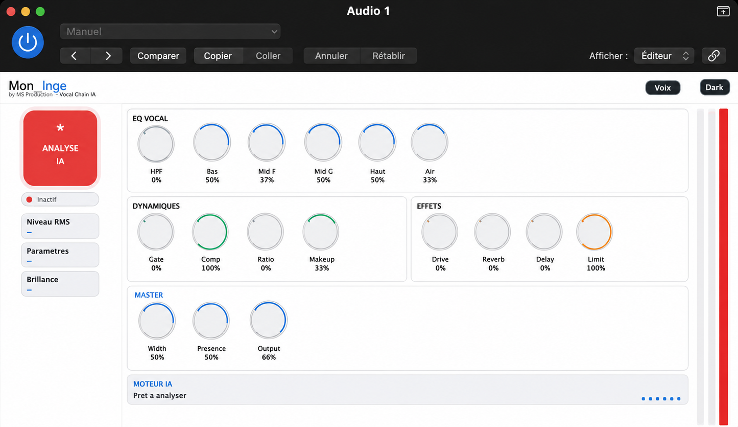The image size is (738, 427).
Task: Open the Niveau RMS panel
Action: pyautogui.click(x=60, y=226)
